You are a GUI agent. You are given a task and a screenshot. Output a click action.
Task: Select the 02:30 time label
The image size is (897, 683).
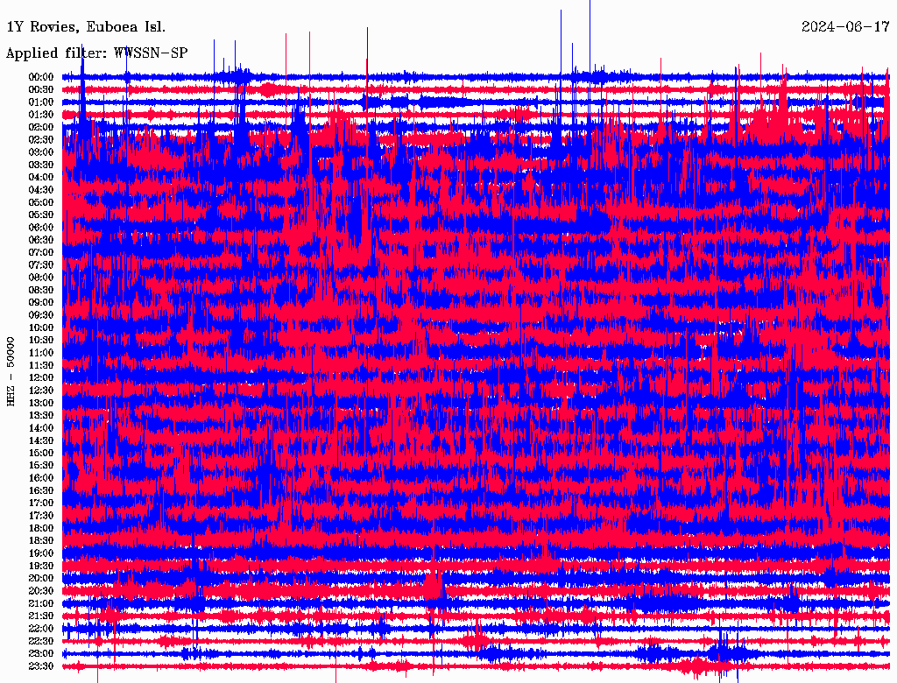pyautogui.click(x=41, y=139)
